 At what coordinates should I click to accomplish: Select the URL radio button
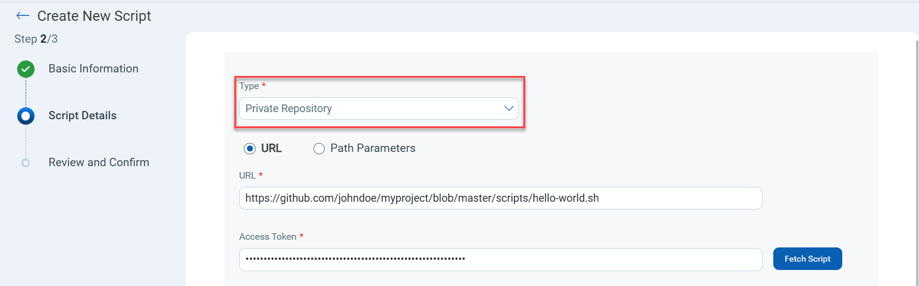(x=250, y=148)
